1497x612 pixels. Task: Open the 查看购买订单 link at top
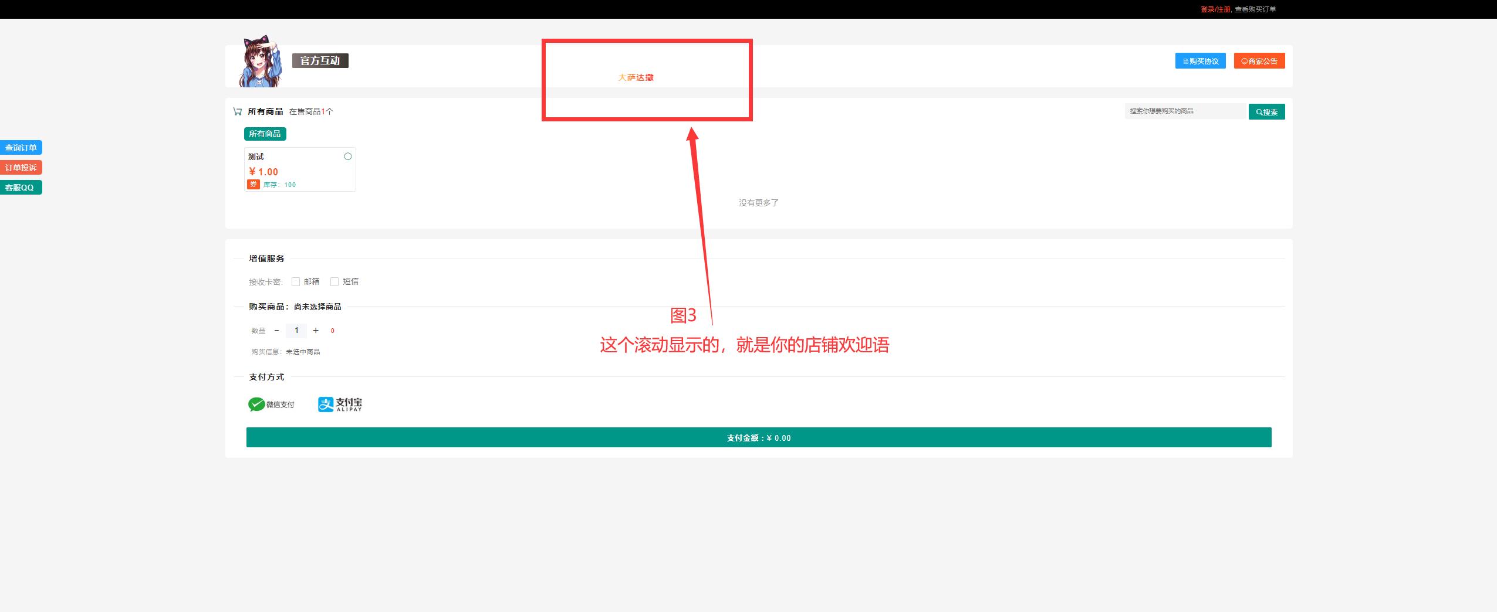[x=1255, y=9]
